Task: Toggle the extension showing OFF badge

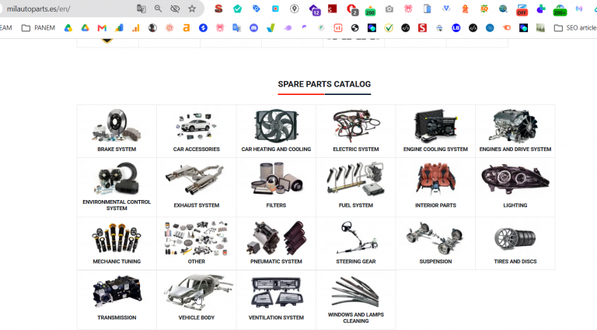Action: point(522,10)
